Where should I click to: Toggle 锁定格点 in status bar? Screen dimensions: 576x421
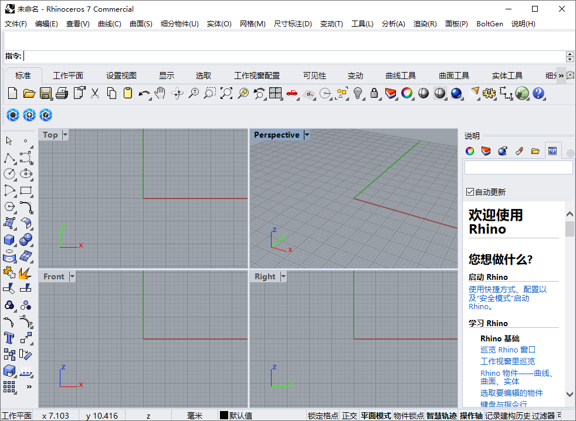pos(323,416)
